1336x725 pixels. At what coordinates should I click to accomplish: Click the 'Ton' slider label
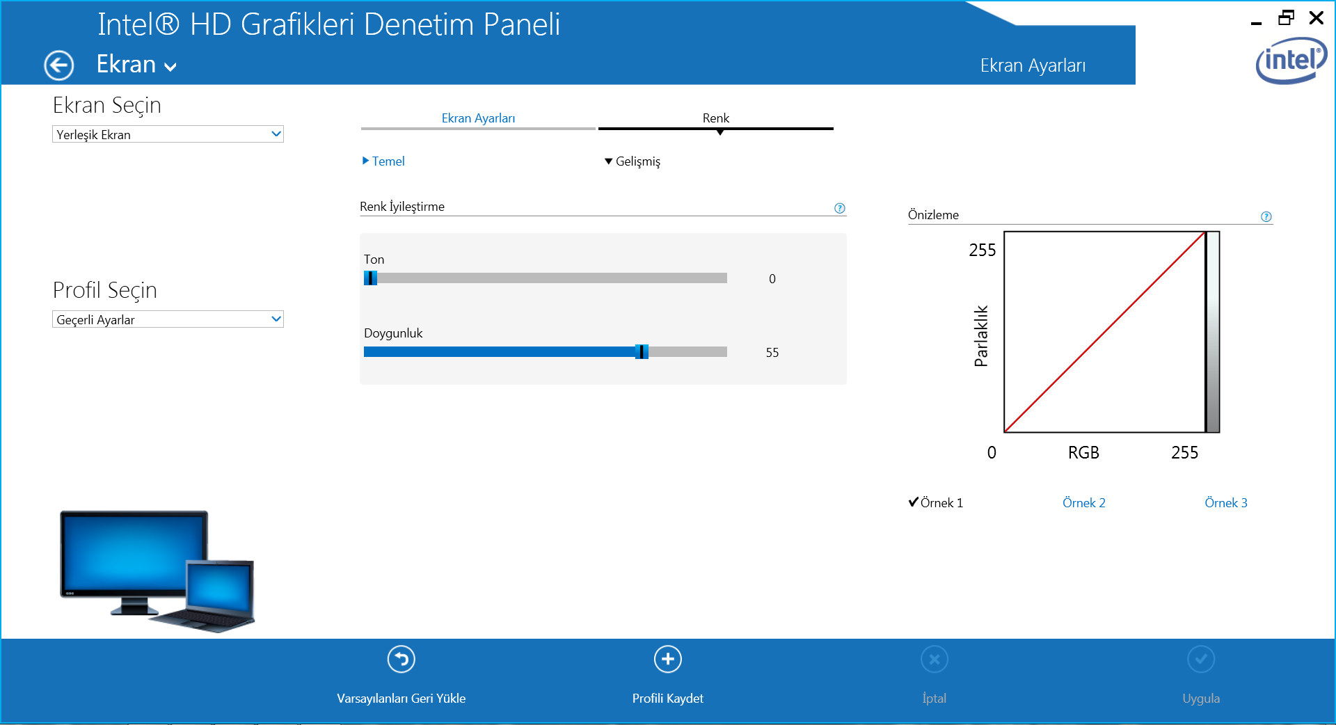click(x=374, y=260)
